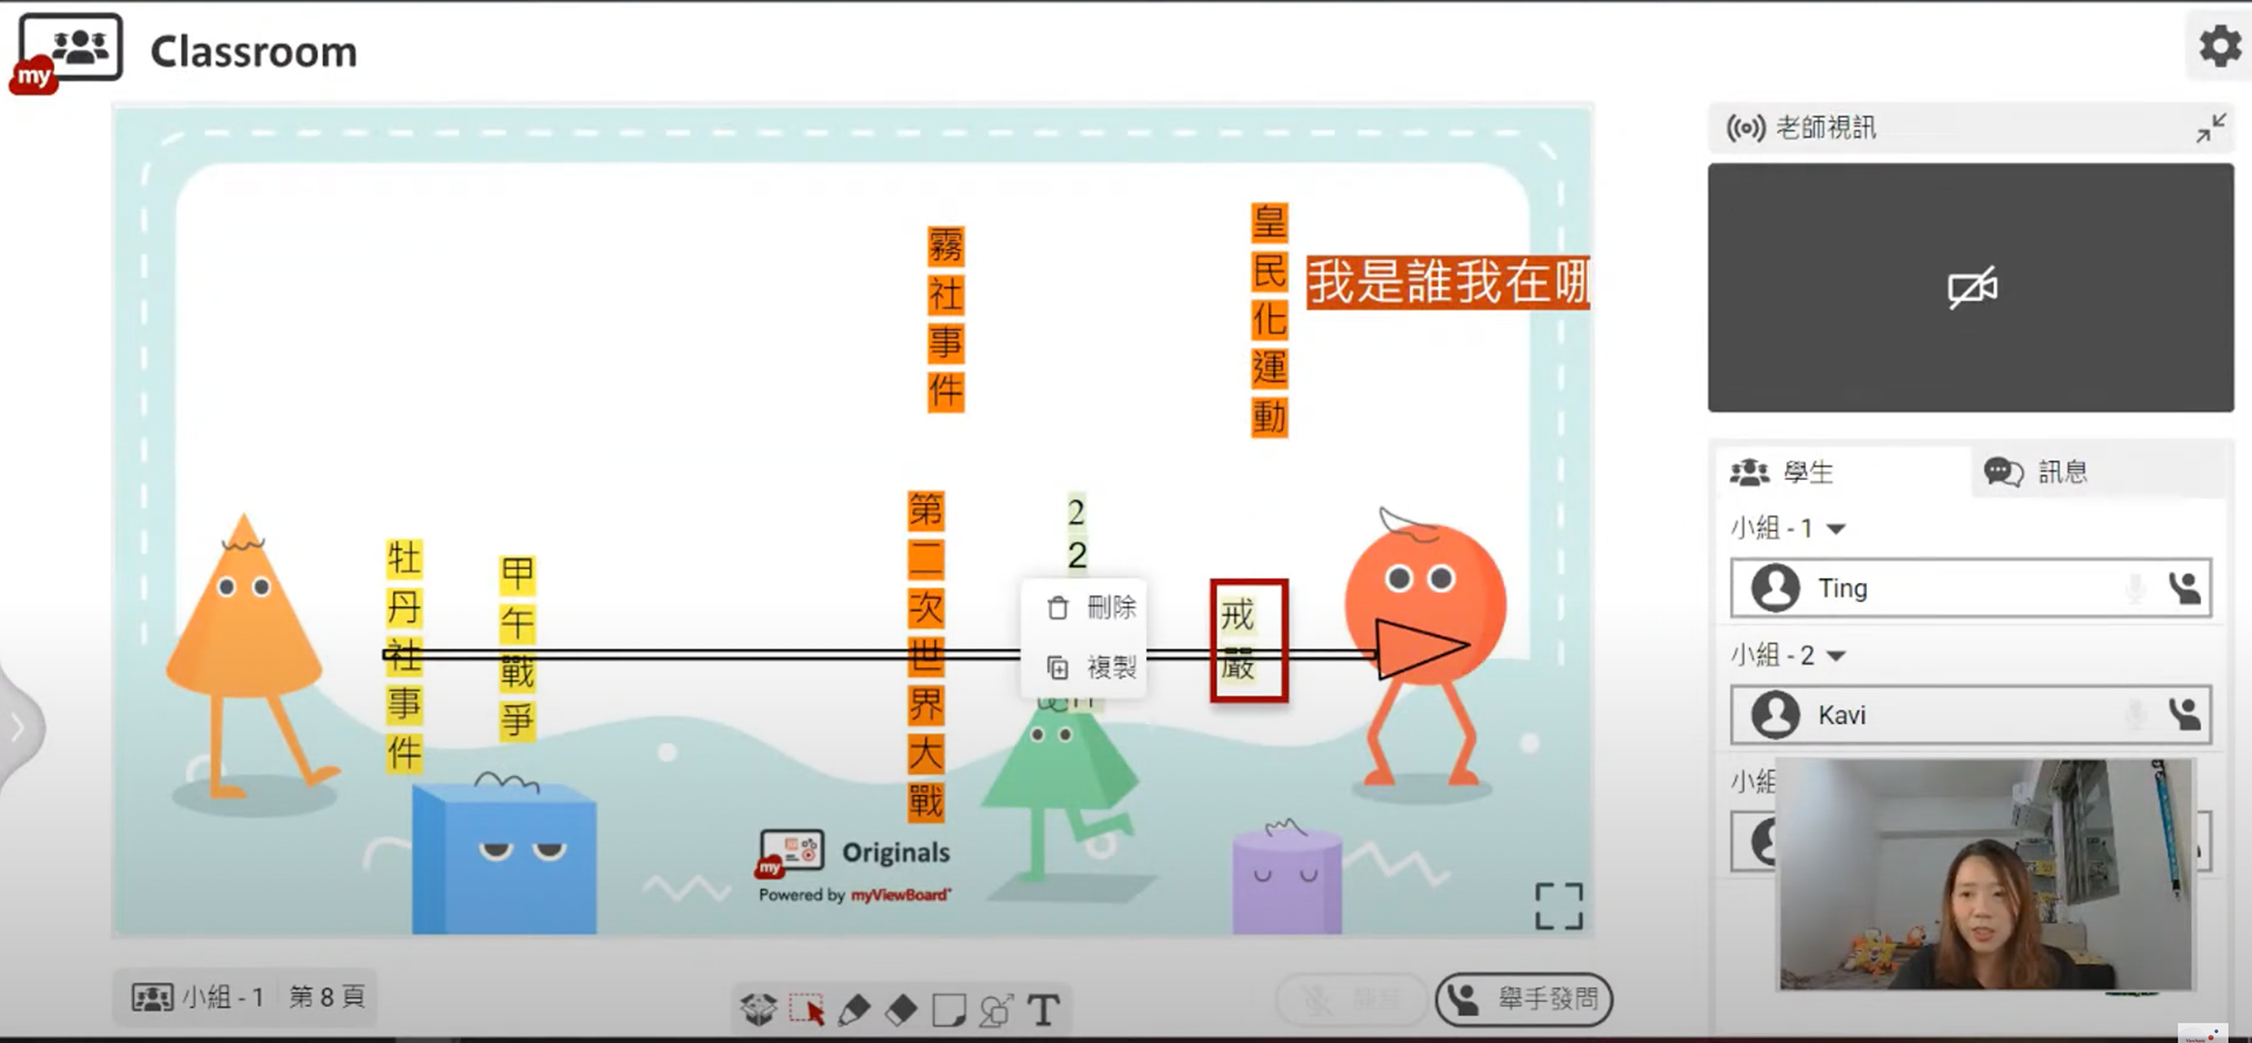
Task: Open classroom settings gear
Action: click(x=2219, y=46)
